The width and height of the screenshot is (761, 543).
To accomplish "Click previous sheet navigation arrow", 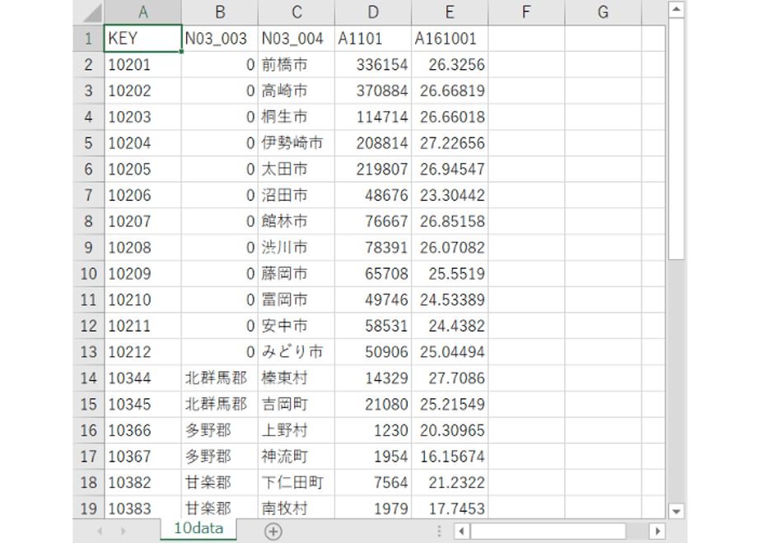I will pyautogui.click(x=100, y=531).
